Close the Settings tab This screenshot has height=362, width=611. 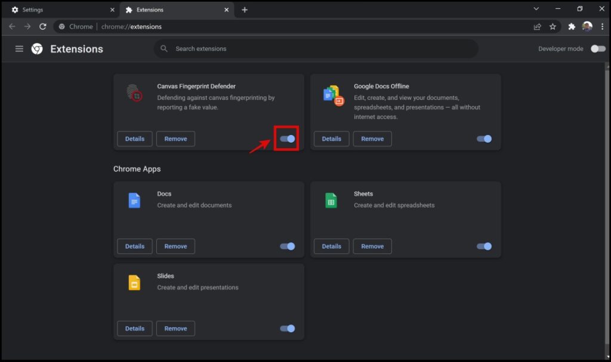click(x=112, y=10)
